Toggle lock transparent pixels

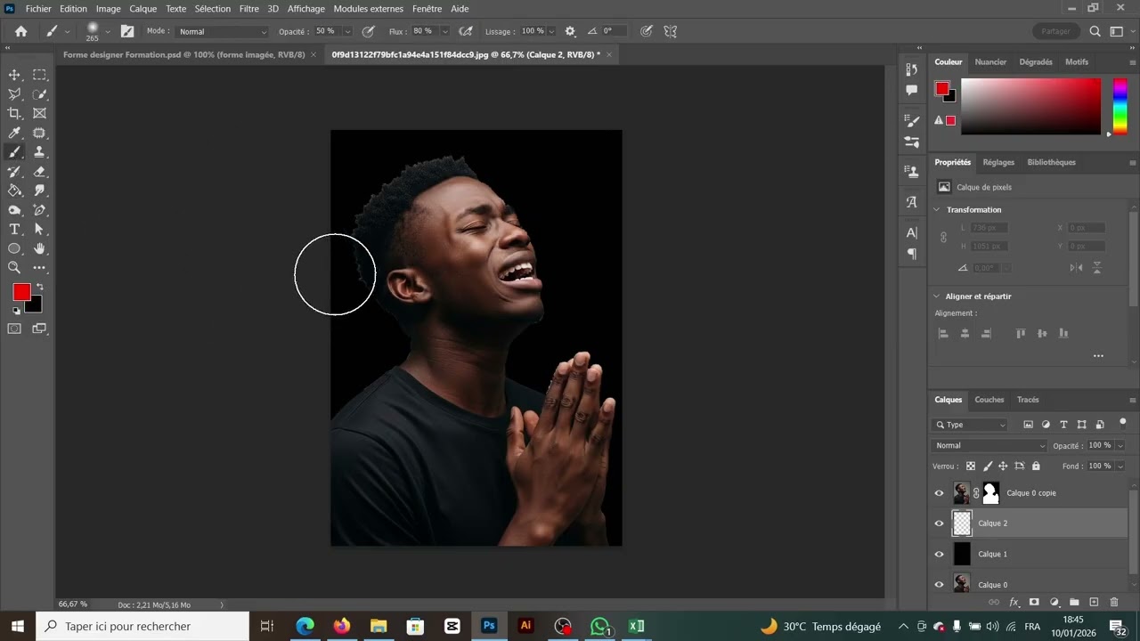click(x=971, y=466)
